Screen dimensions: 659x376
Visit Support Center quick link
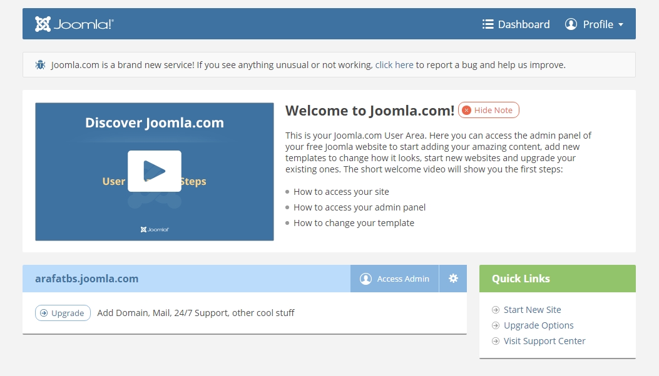(x=544, y=341)
